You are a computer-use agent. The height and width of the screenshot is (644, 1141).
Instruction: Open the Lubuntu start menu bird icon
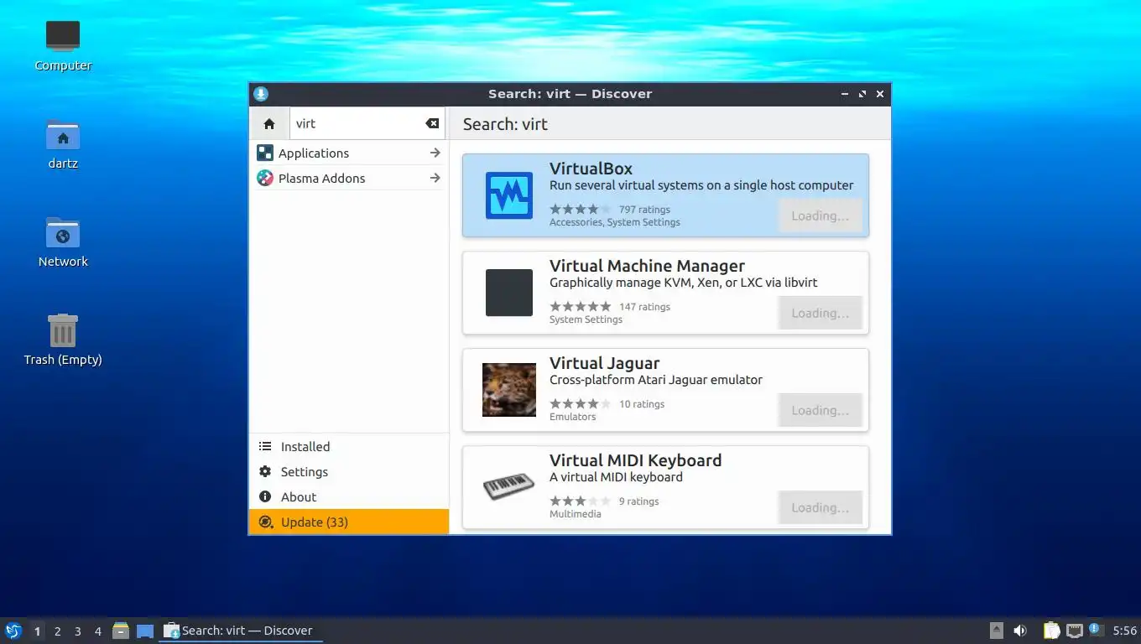click(x=13, y=631)
